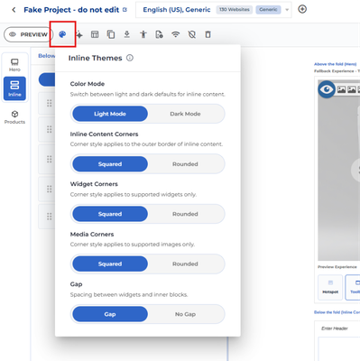The height and width of the screenshot is (361, 360).
Task: Toggle the blue eye visibility icon on preview
Action: [327, 89]
